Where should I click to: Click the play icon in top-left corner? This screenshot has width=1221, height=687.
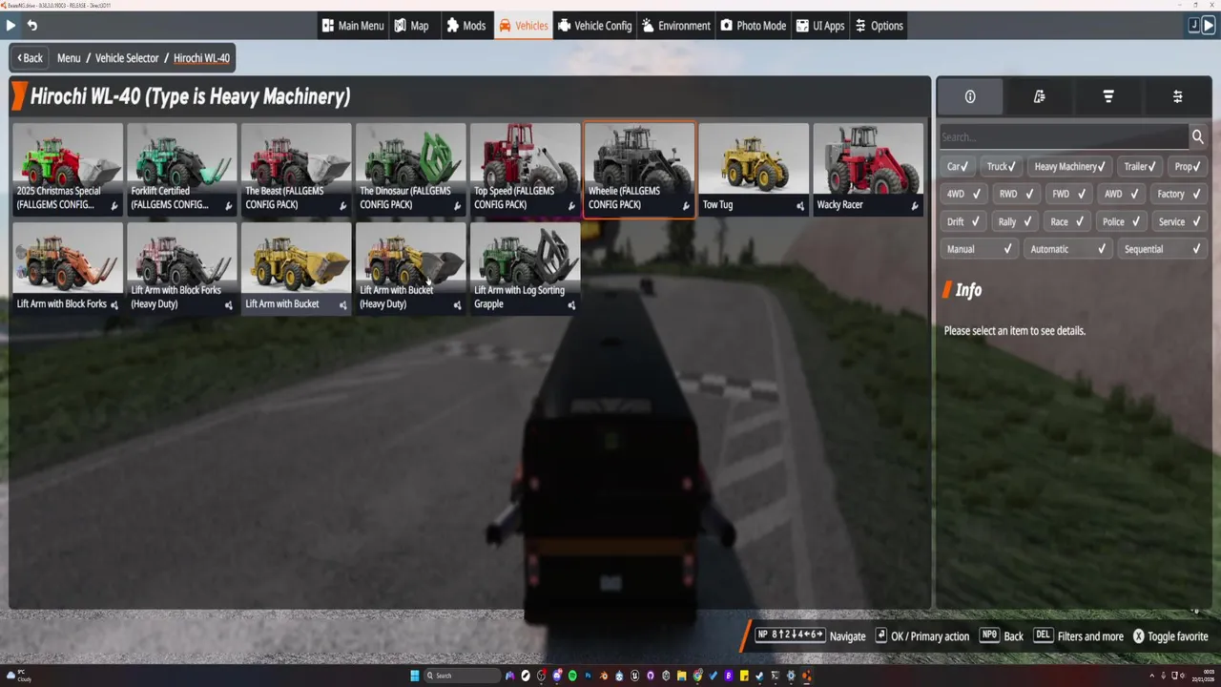(10, 25)
